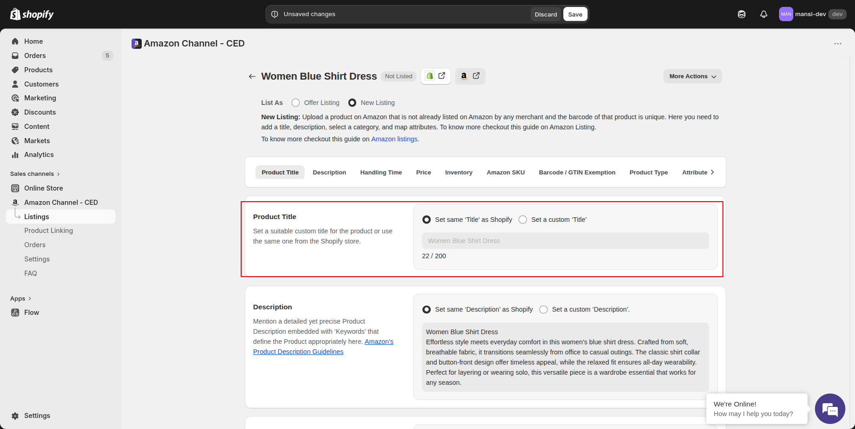Click the 22 / 200 character counter
This screenshot has width=855, height=429.
[434, 256]
